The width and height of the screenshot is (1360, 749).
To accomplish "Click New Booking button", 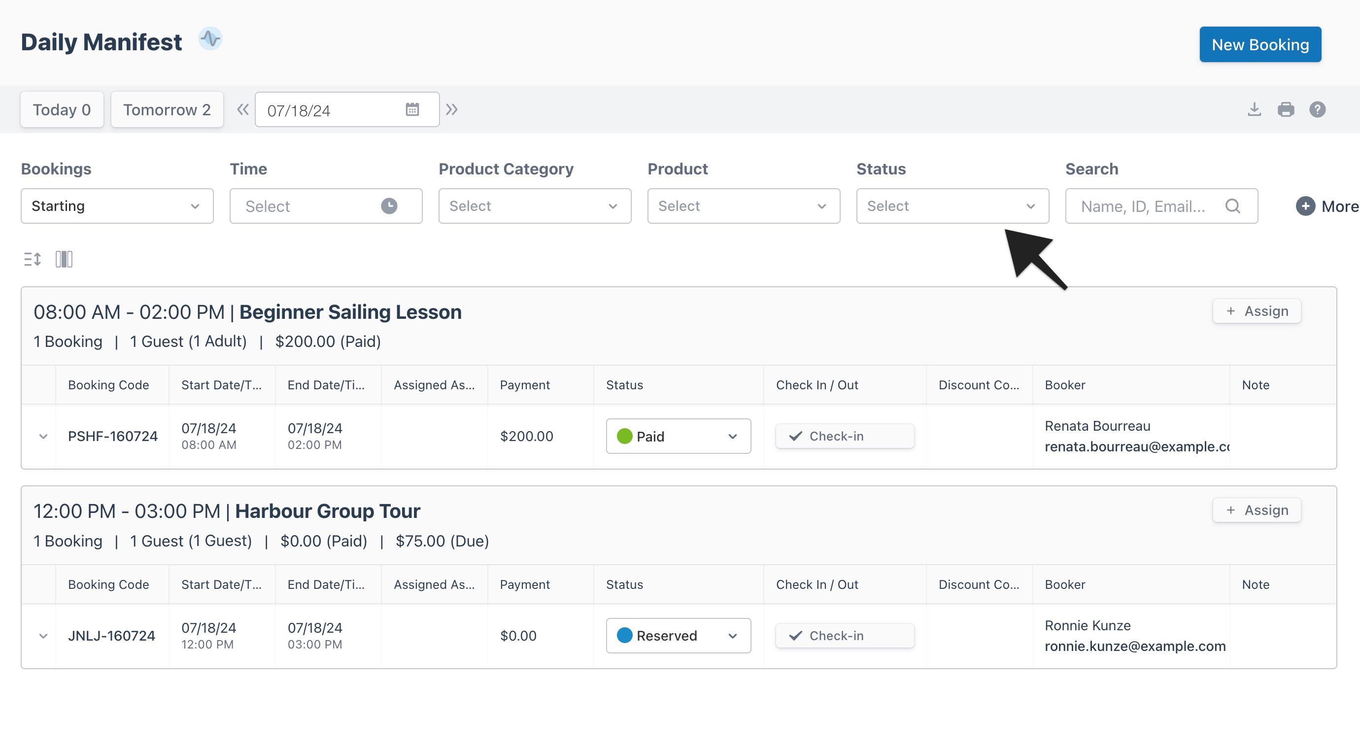I will 1260,44.
